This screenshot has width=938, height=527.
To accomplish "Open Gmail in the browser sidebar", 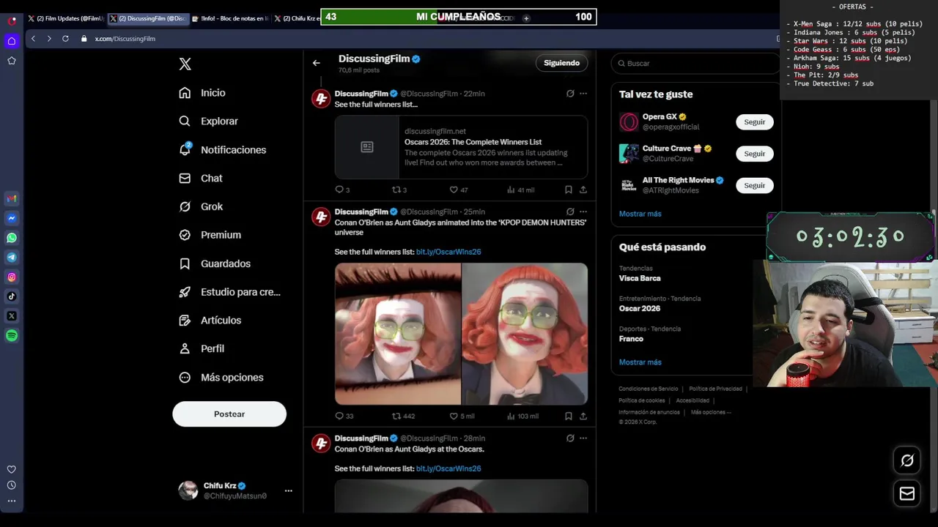I will click(12, 198).
